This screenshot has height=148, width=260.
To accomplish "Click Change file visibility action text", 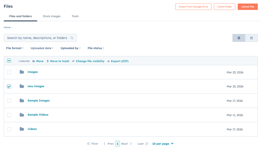I will (90, 61).
